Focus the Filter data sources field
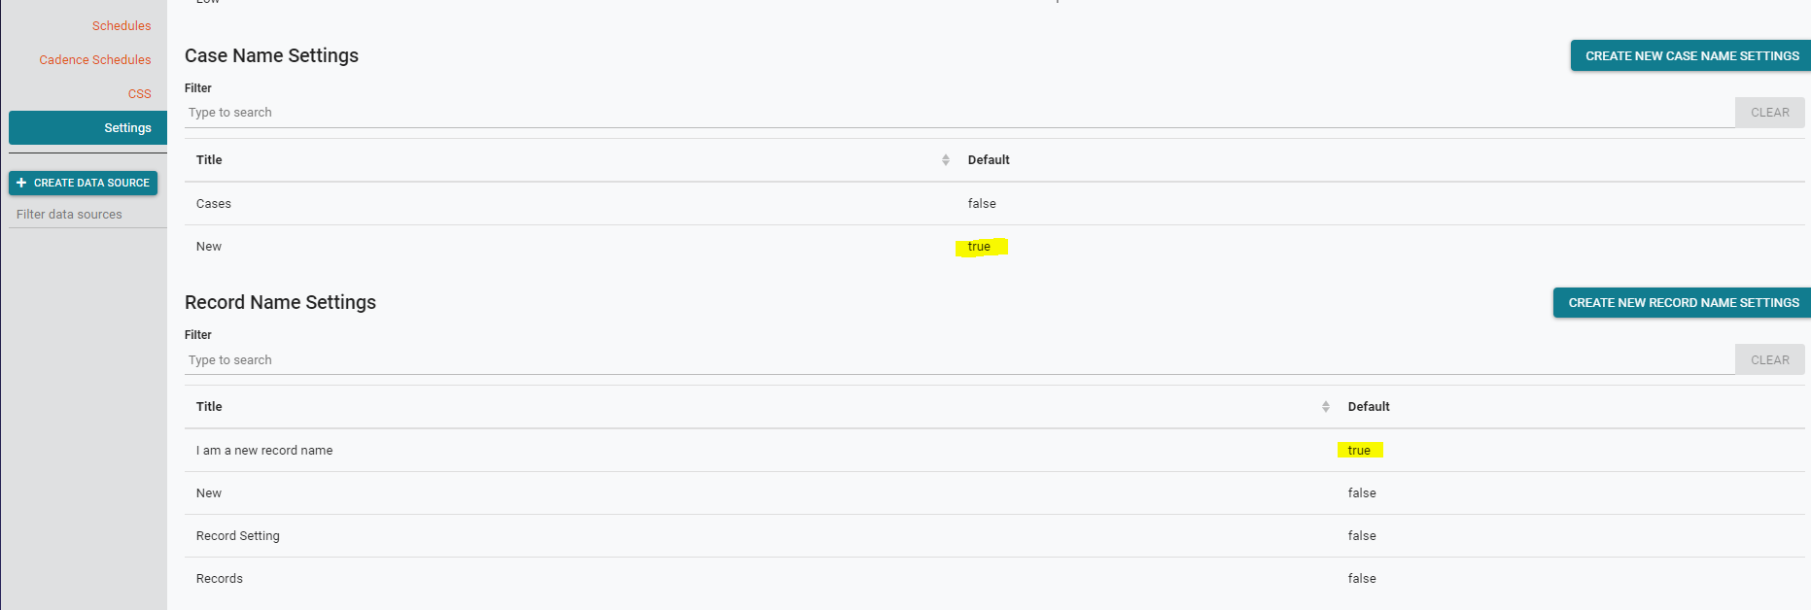Image resolution: width=1811 pixels, height=610 pixels. (x=87, y=215)
